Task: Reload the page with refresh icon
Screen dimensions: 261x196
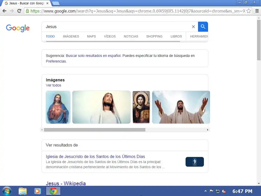Action: [x=19, y=11]
